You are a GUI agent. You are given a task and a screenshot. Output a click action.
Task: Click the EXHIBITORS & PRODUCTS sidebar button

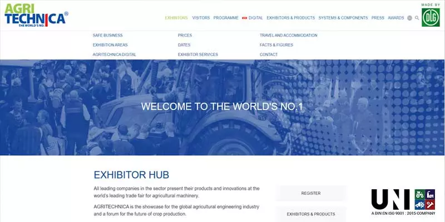click(x=311, y=214)
